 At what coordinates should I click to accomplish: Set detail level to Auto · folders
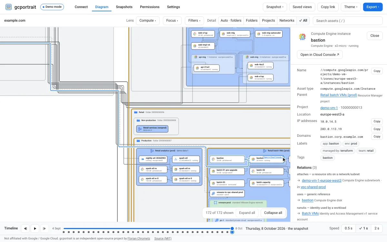pyautogui.click(x=231, y=20)
